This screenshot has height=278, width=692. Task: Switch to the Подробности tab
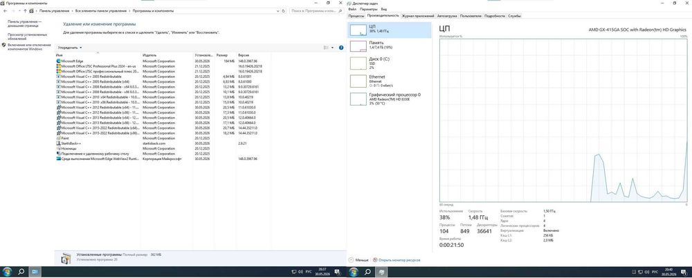494,16
